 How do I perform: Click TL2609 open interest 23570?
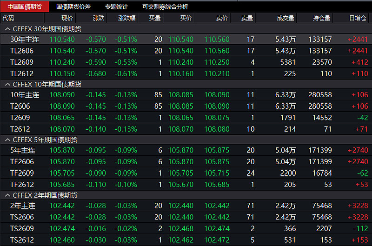click(x=322, y=62)
